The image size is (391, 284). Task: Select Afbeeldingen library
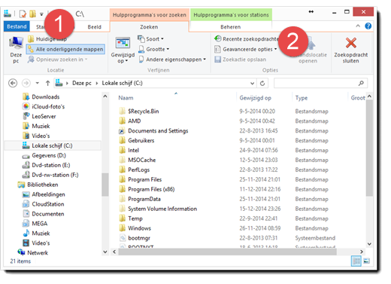pyautogui.click(x=48, y=194)
